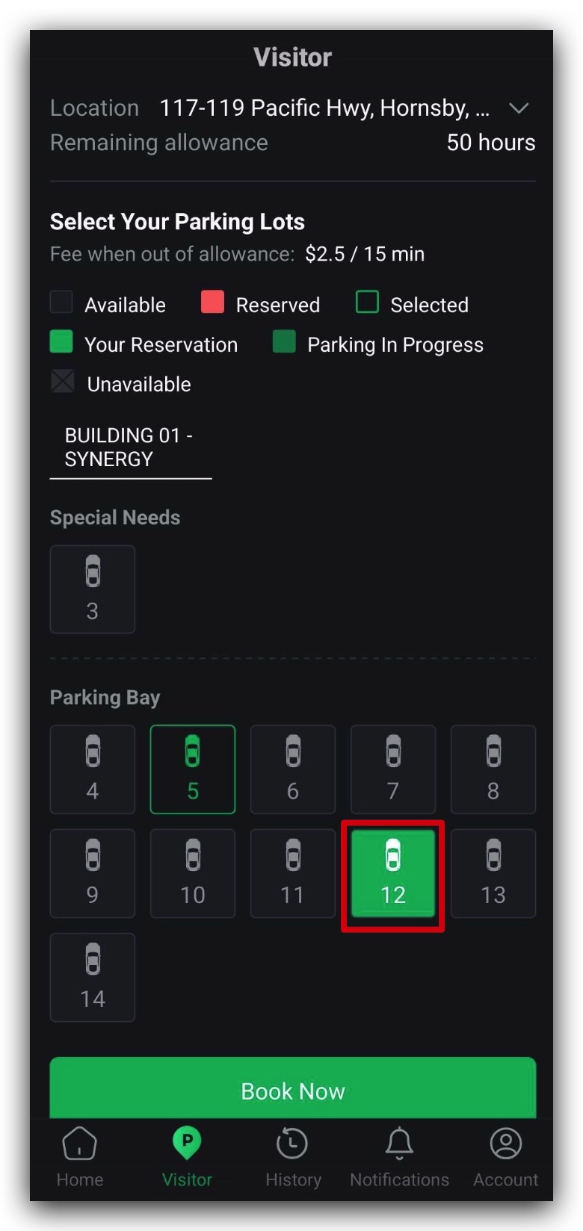Click the red Reserved legend swatch
Viewport: 583px width, 1231px height.
point(213,303)
